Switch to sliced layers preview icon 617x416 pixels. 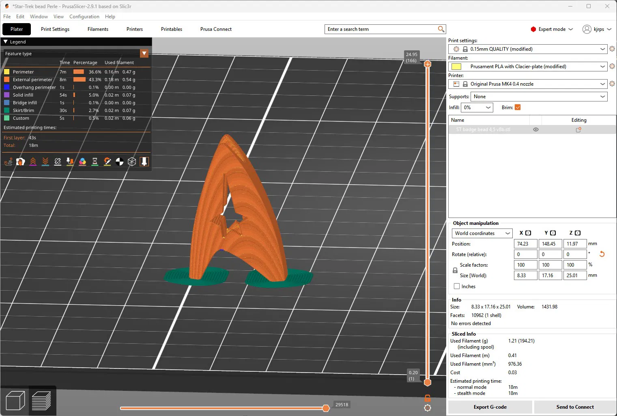(41, 401)
